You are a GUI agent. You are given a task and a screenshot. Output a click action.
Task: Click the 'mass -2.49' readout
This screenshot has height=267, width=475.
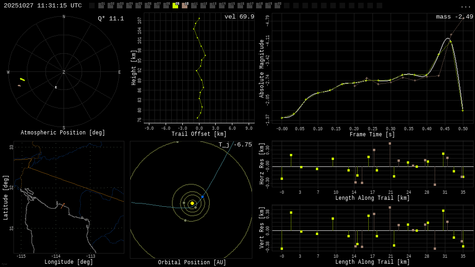click(454, 17)
